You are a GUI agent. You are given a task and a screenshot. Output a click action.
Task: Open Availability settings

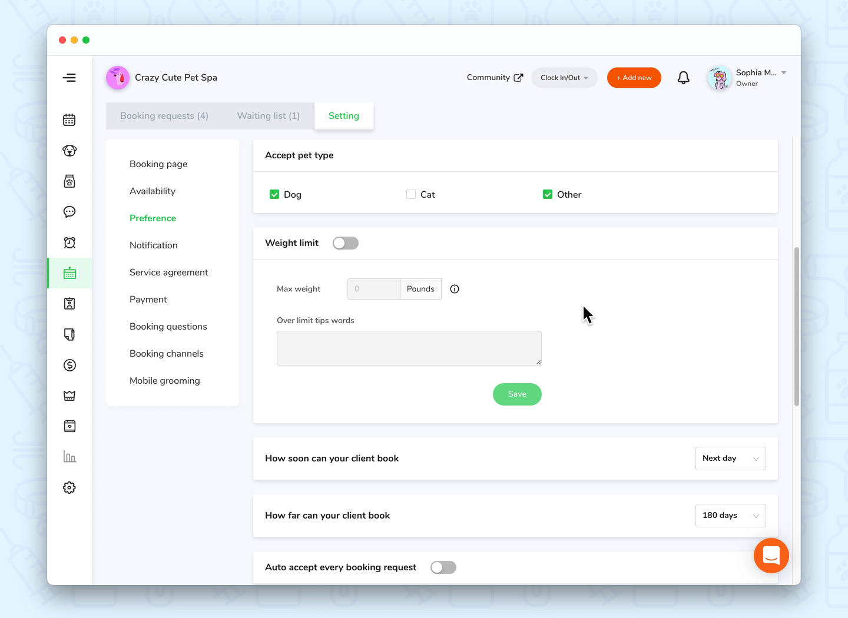153,191
